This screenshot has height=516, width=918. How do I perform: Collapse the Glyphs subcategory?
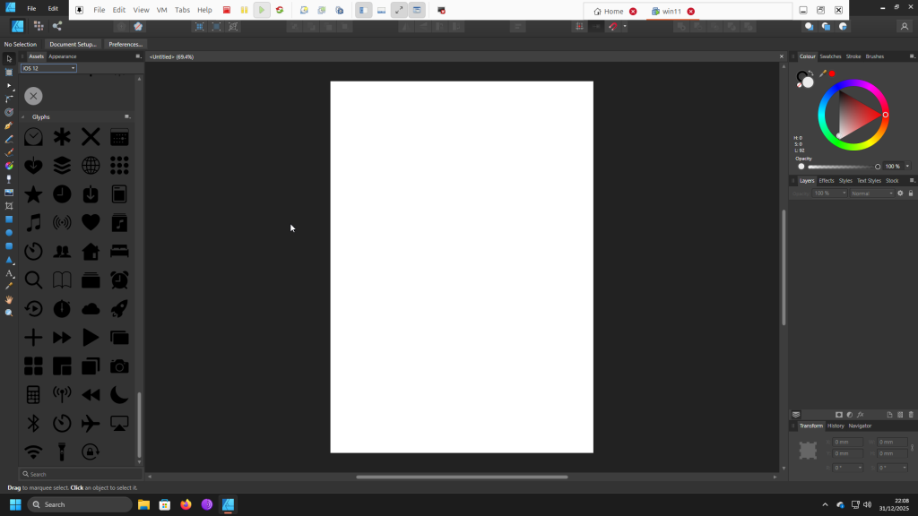tap(25, 116)
